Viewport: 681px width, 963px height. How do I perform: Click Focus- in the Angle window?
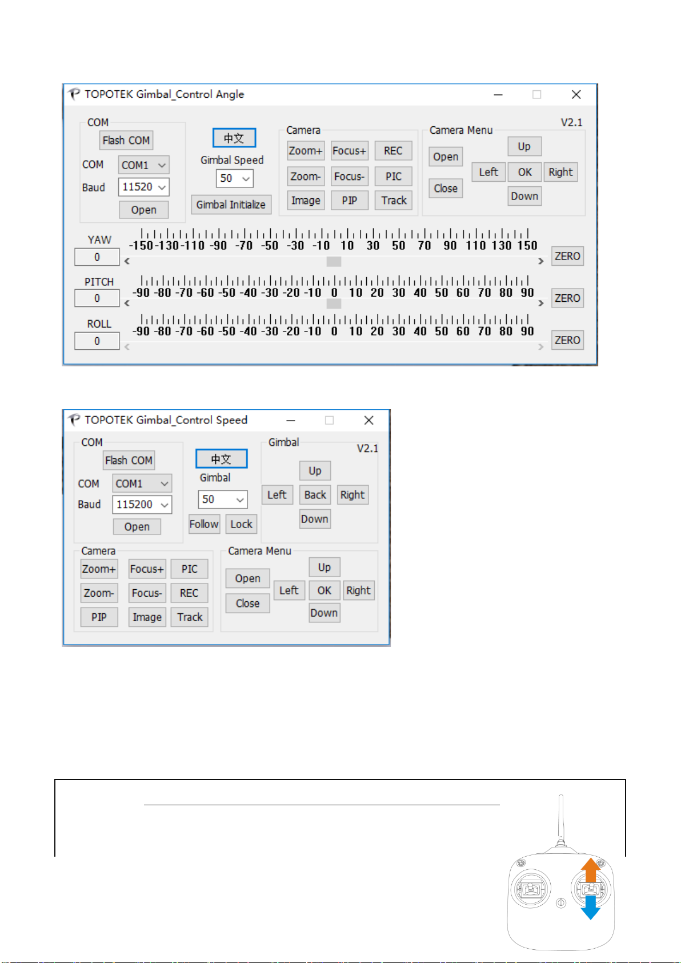point(350,177)
